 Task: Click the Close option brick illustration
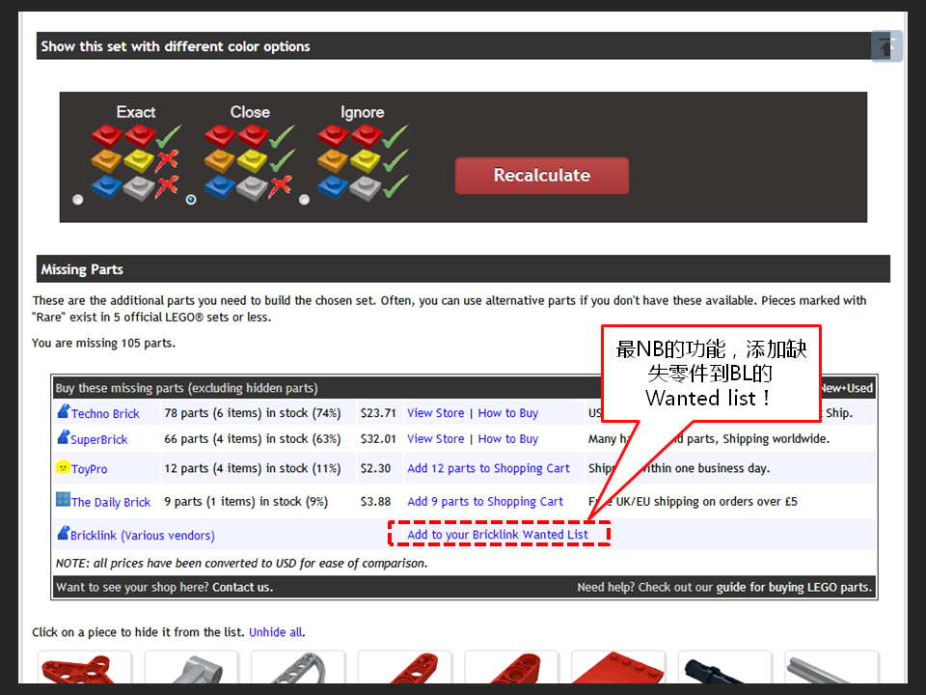click(x=249, y=162)
